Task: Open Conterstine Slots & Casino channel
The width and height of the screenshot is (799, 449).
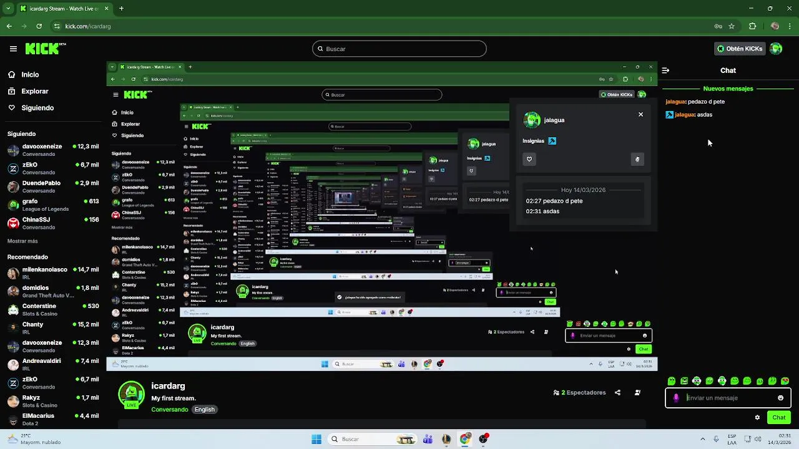Action: click(53, 310)
